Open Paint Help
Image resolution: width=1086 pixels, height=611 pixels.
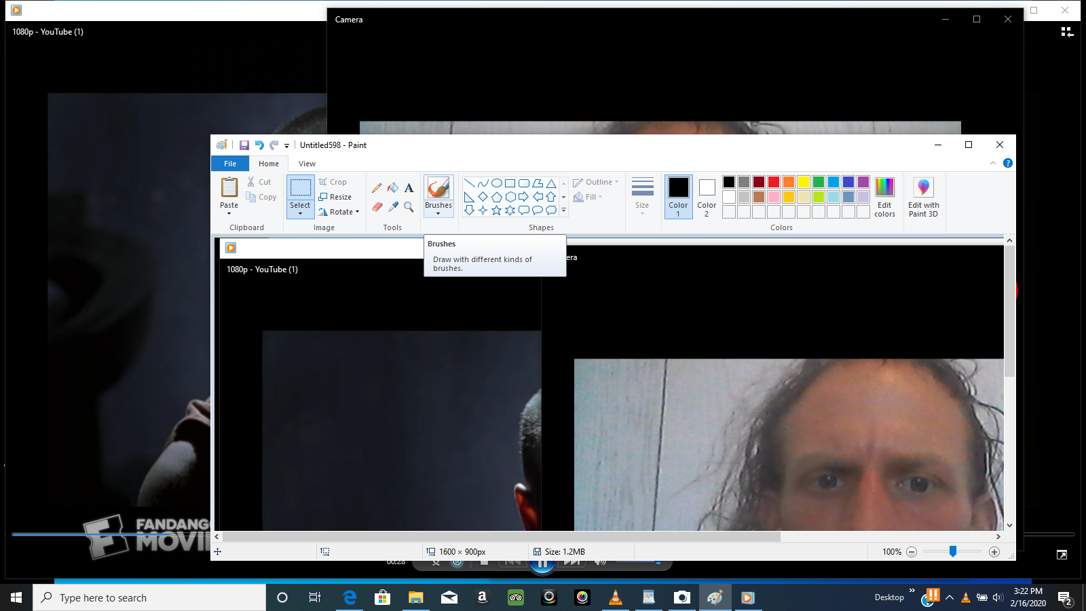pos(1008,163)
